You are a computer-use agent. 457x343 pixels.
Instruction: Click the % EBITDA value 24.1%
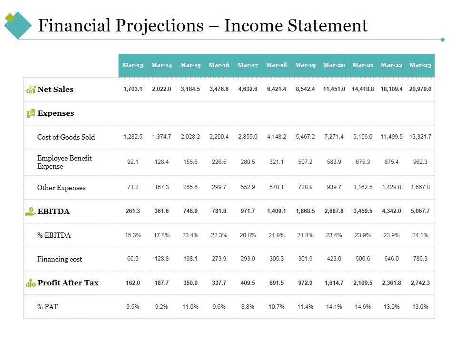(420, 235)
